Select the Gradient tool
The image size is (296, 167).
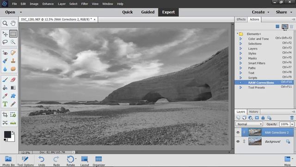[x=13, y=88]
